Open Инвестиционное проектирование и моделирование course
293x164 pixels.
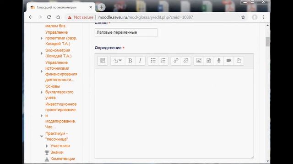click(61, 115)
